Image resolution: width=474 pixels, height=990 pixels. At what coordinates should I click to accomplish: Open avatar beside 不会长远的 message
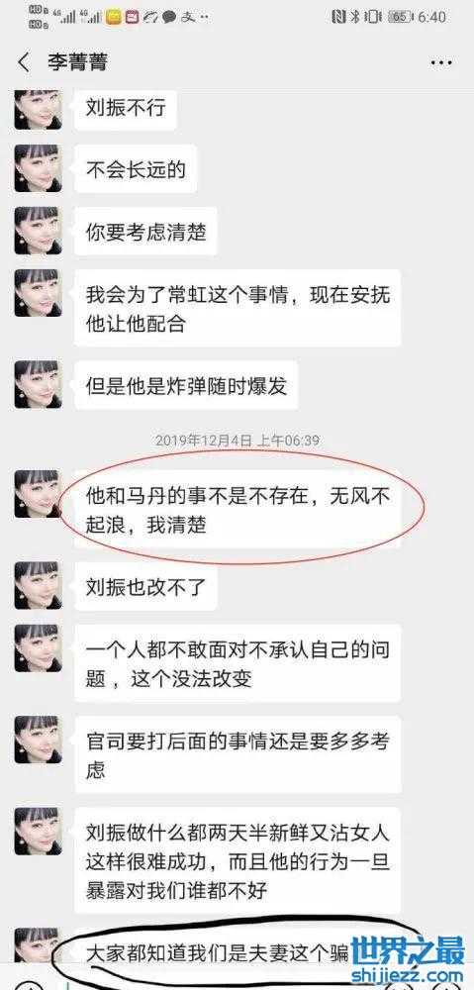click(x=38, y=168)
